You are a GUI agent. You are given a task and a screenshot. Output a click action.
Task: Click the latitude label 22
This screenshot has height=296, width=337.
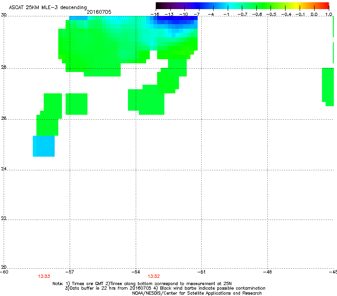tap(4, 218)
